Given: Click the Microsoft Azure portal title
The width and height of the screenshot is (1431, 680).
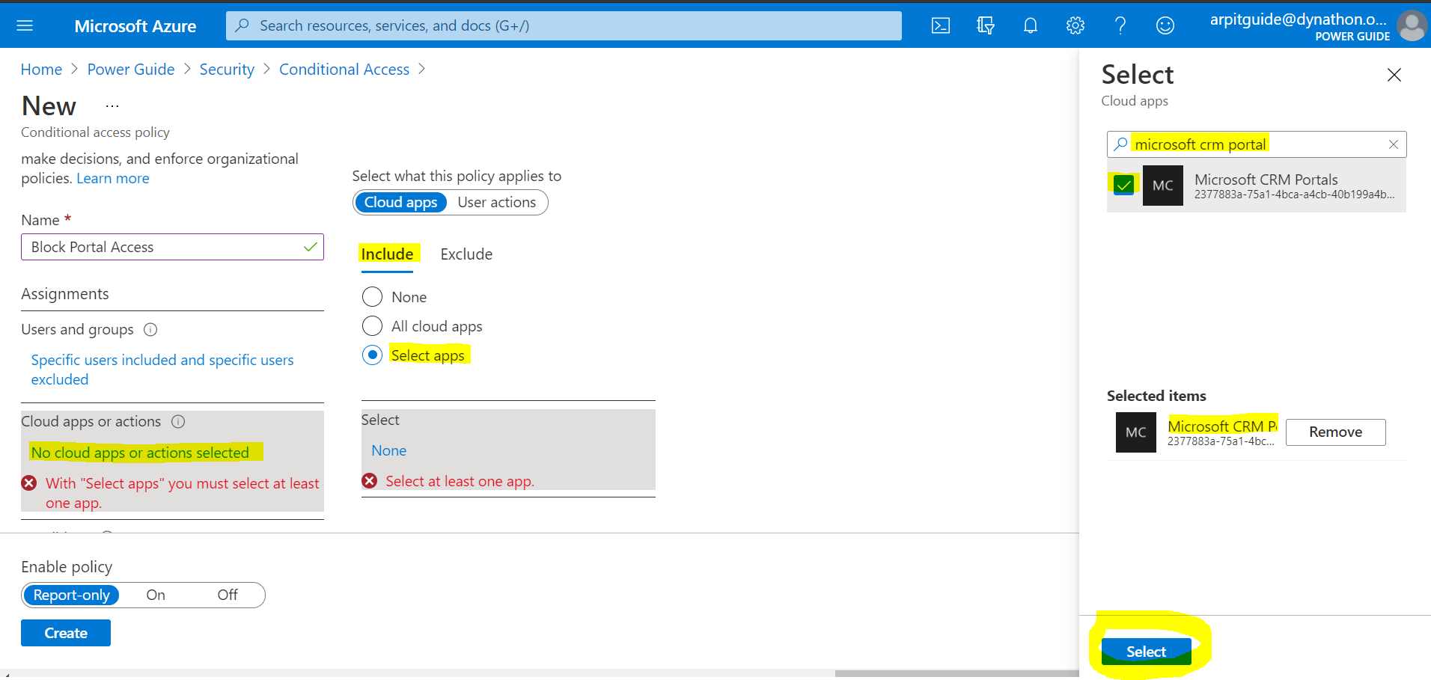Looking at the screenshot, I should [x=135, y=26].
